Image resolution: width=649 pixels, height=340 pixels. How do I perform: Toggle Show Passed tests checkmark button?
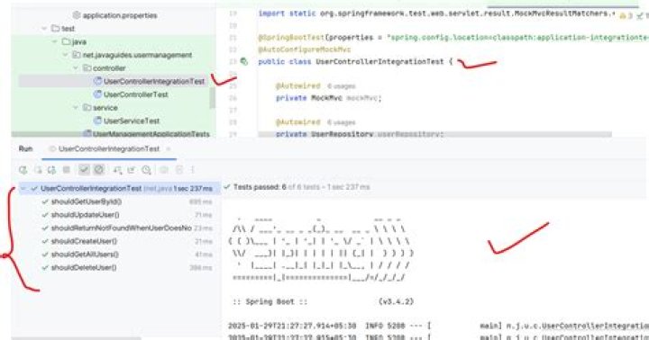click(x=84, y=170)
